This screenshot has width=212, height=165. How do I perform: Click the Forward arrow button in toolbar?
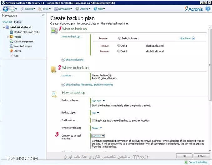pos(12,9)
